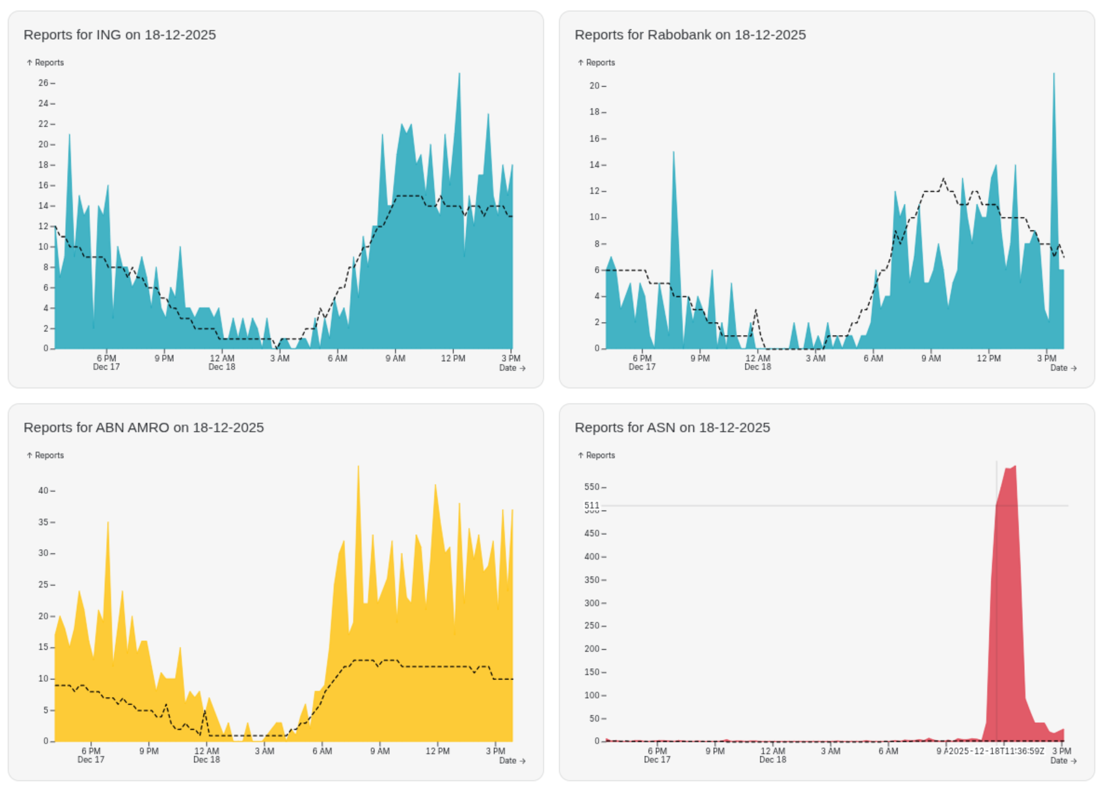Click the "Reports for ABN AMRO" chart title
The height and width of the screenshot is (788, 1103).
tap(143, 428)
